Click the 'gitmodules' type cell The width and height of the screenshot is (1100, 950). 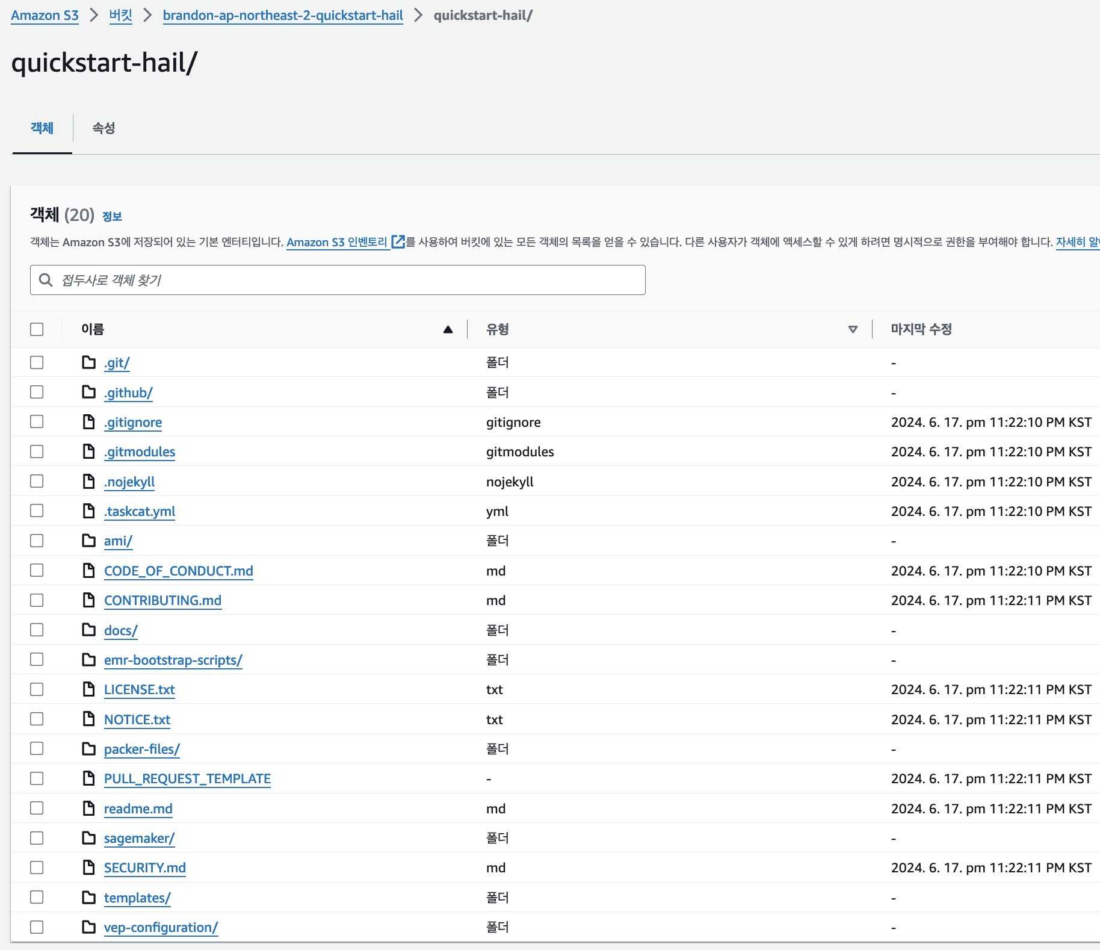point(520,452)
